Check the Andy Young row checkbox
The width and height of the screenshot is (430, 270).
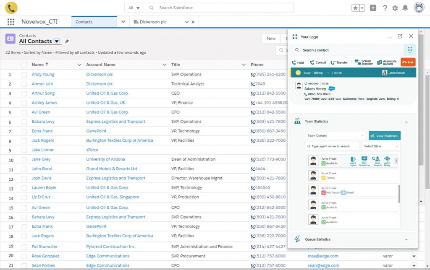click(24, 75)
